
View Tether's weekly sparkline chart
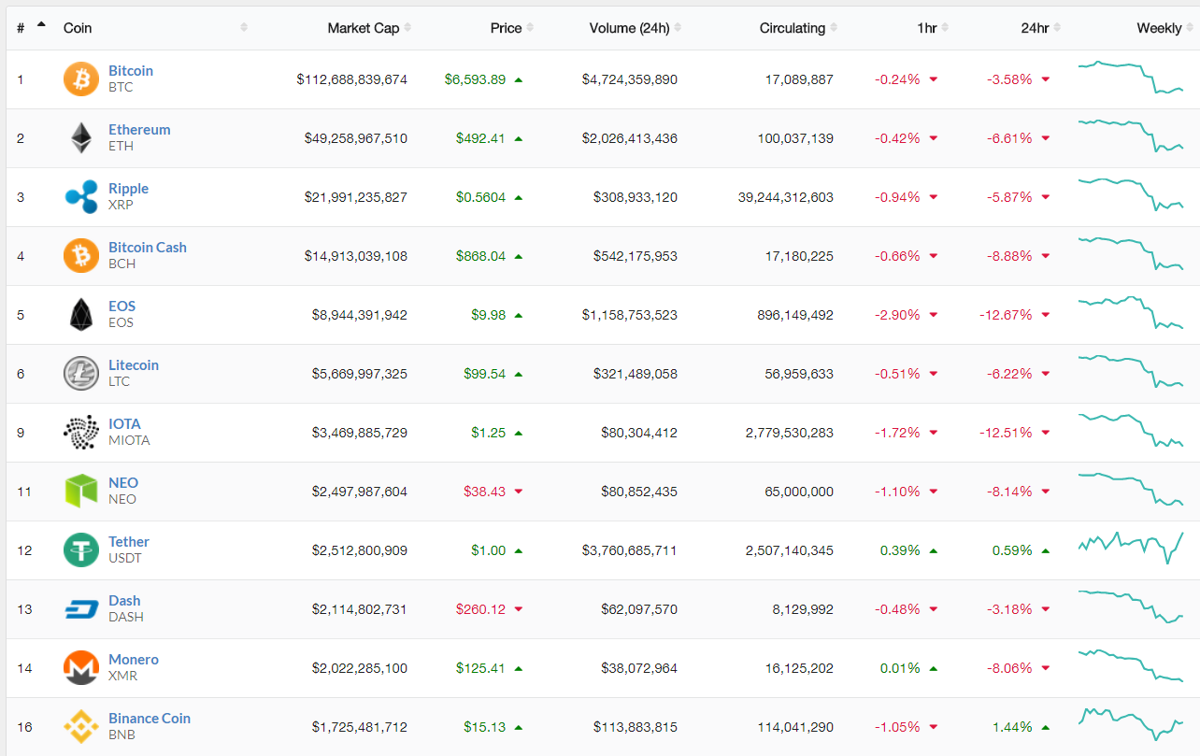click(1131, 548)
